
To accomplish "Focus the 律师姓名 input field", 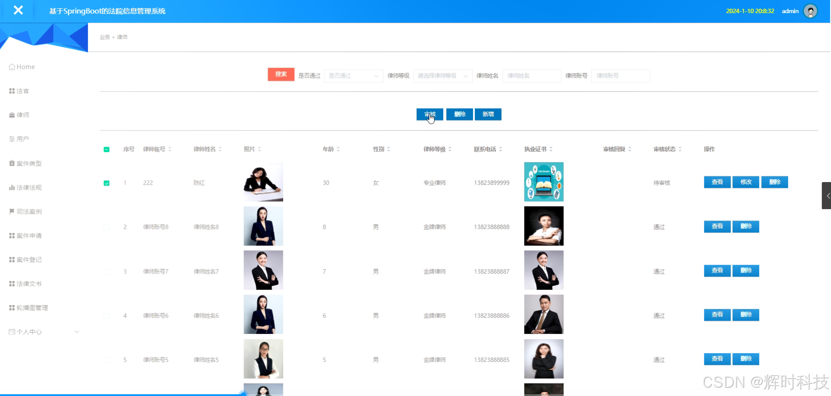I will tap(532, 76).
